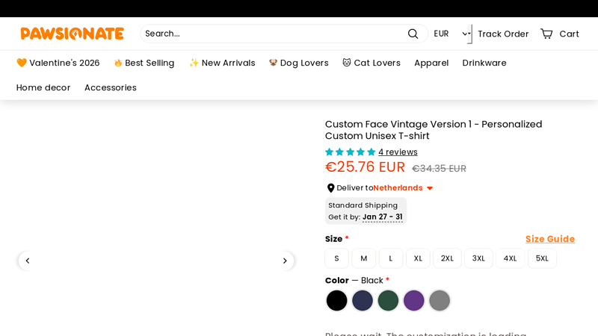The width and height of the screenshot is (598, 336).
Task: Open the shopping cart icon
Action: [x=547, y=34]
